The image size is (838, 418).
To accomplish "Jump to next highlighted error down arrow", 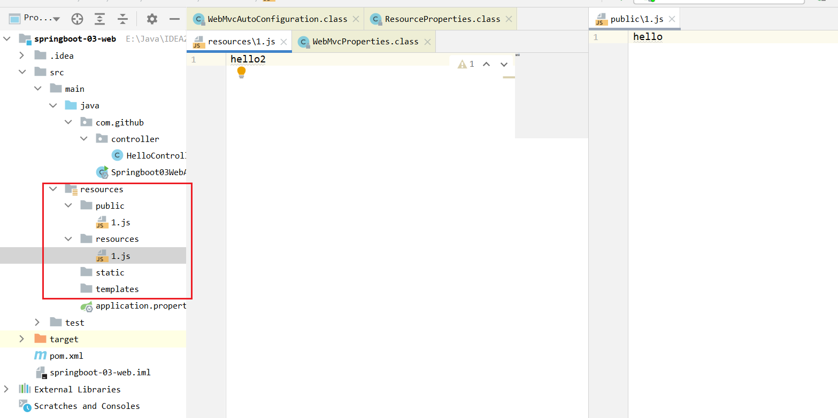I will [x=504, y=64].
